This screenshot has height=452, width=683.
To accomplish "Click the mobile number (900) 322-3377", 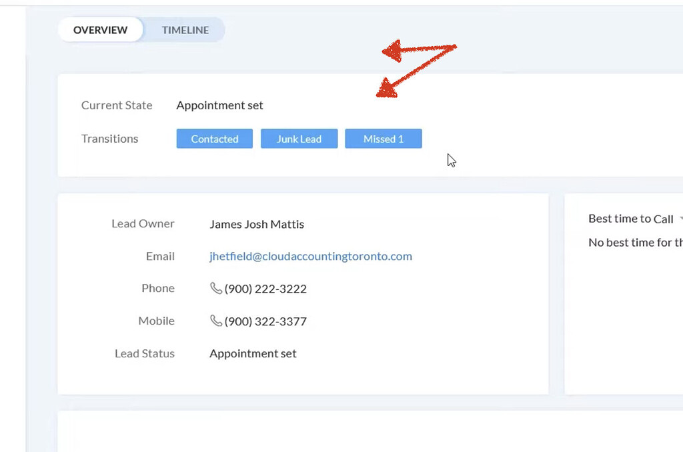I will pyautogui.click(x=265, y=321).
